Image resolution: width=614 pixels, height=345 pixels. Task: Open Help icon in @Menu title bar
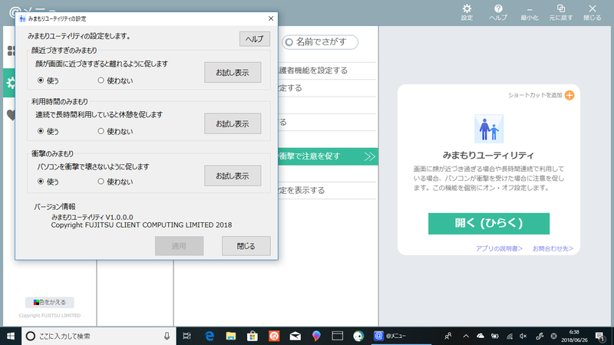(x=498, y=12)
